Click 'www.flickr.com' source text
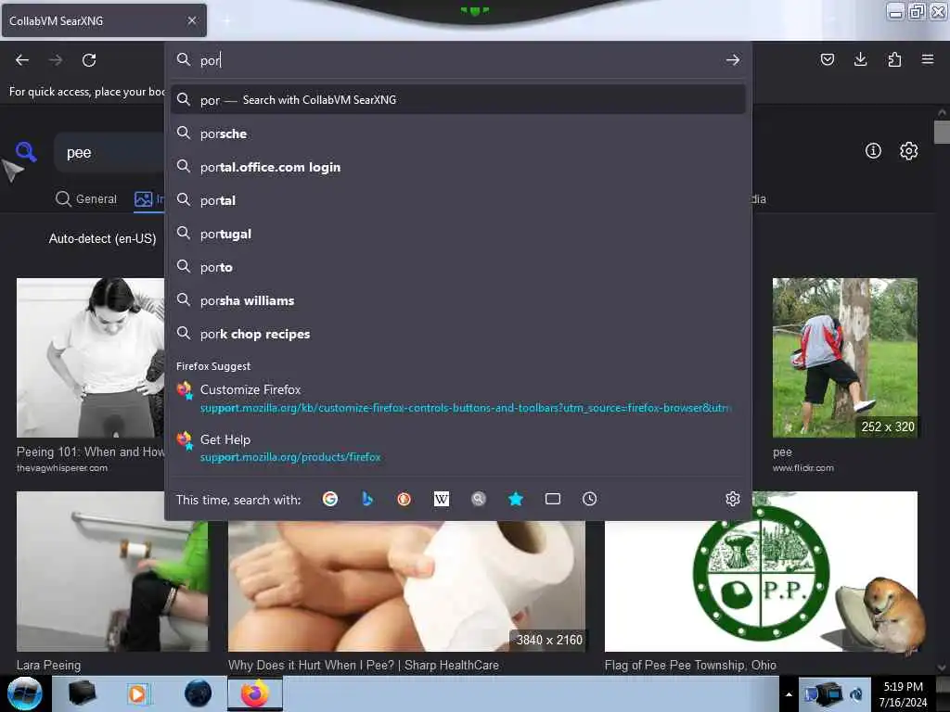The image size is (950, 712). [x=802, y=468]
